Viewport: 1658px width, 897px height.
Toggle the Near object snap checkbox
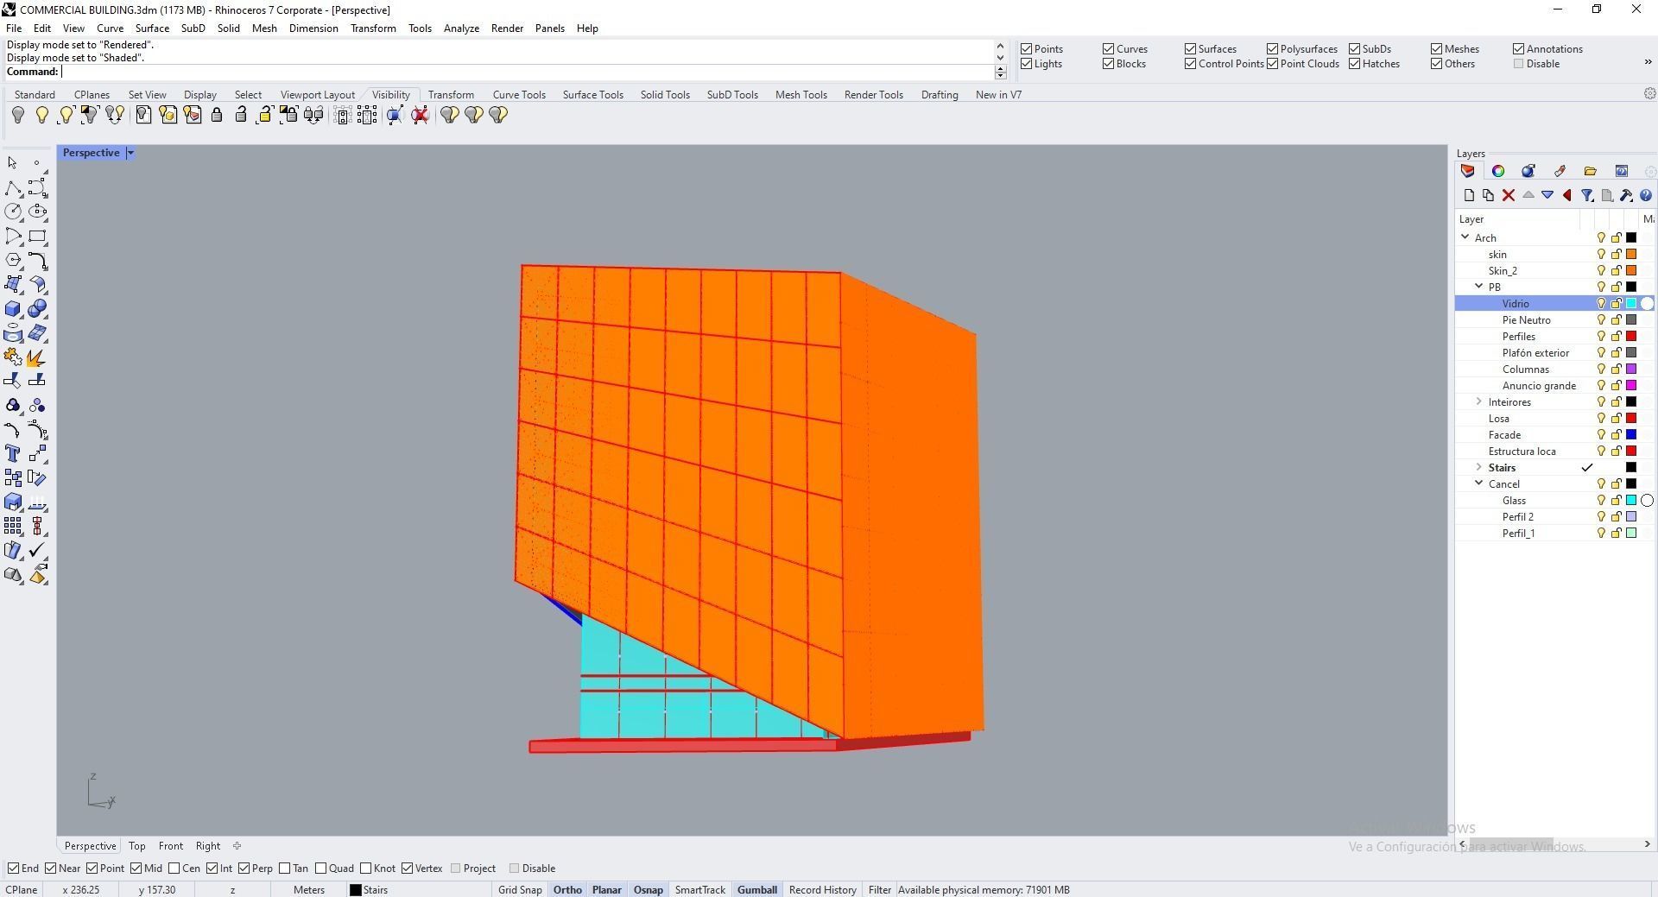(x=51, y=869)
